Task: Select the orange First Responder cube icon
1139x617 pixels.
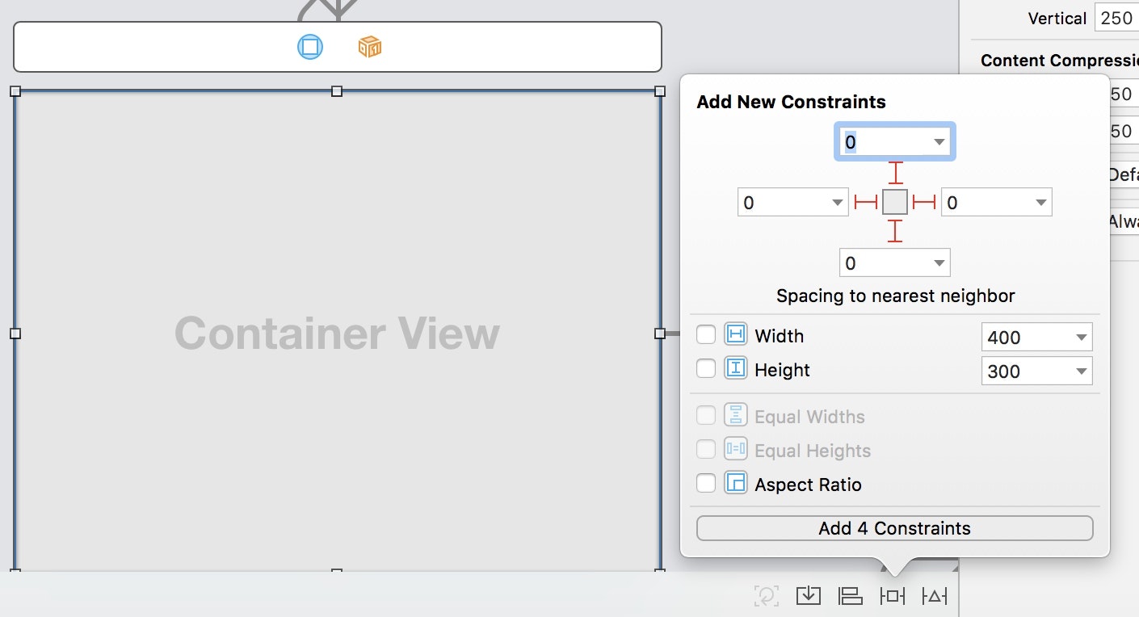Action: click(x=370, y=47)
